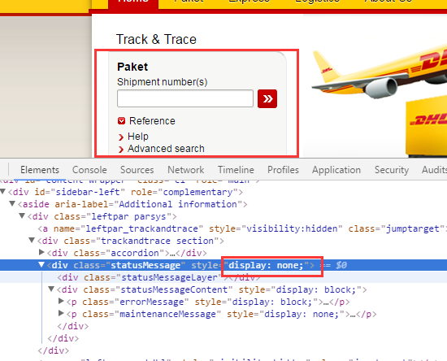
Task: Select the statusMessageLayer div row
Action: click(x=223, y=277)
